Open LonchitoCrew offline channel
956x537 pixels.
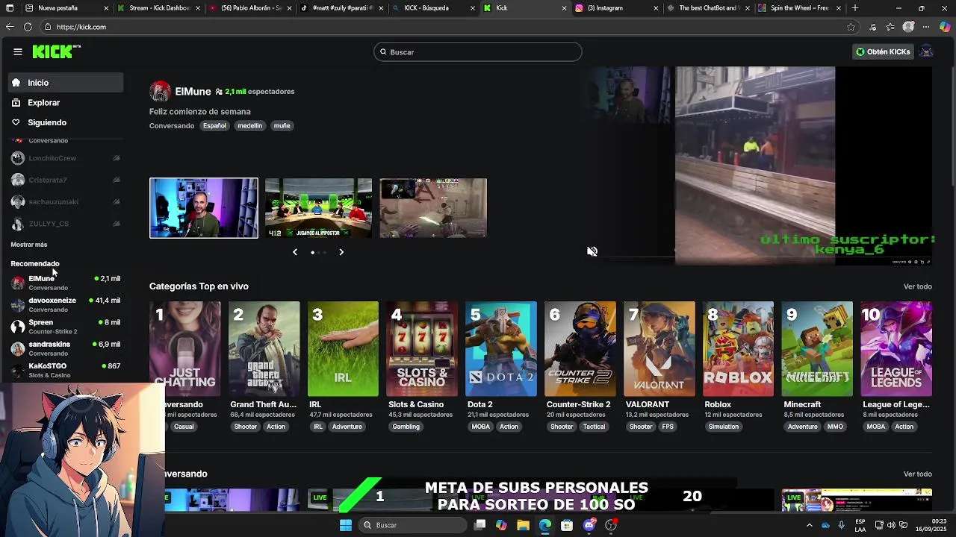pyautogui.click(x=66, y=158)
